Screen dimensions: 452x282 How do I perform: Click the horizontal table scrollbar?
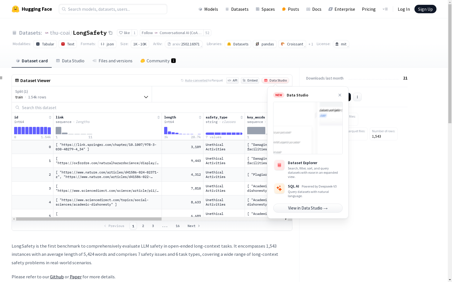coord(89,219)
